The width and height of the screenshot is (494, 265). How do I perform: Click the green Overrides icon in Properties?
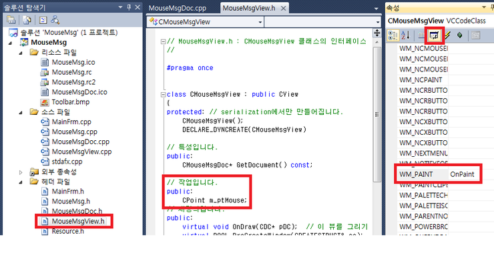click(x=460, y=35)
